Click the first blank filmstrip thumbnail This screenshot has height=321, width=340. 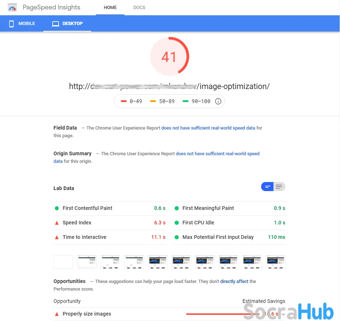pyautogui.click(x=63, y=262)
